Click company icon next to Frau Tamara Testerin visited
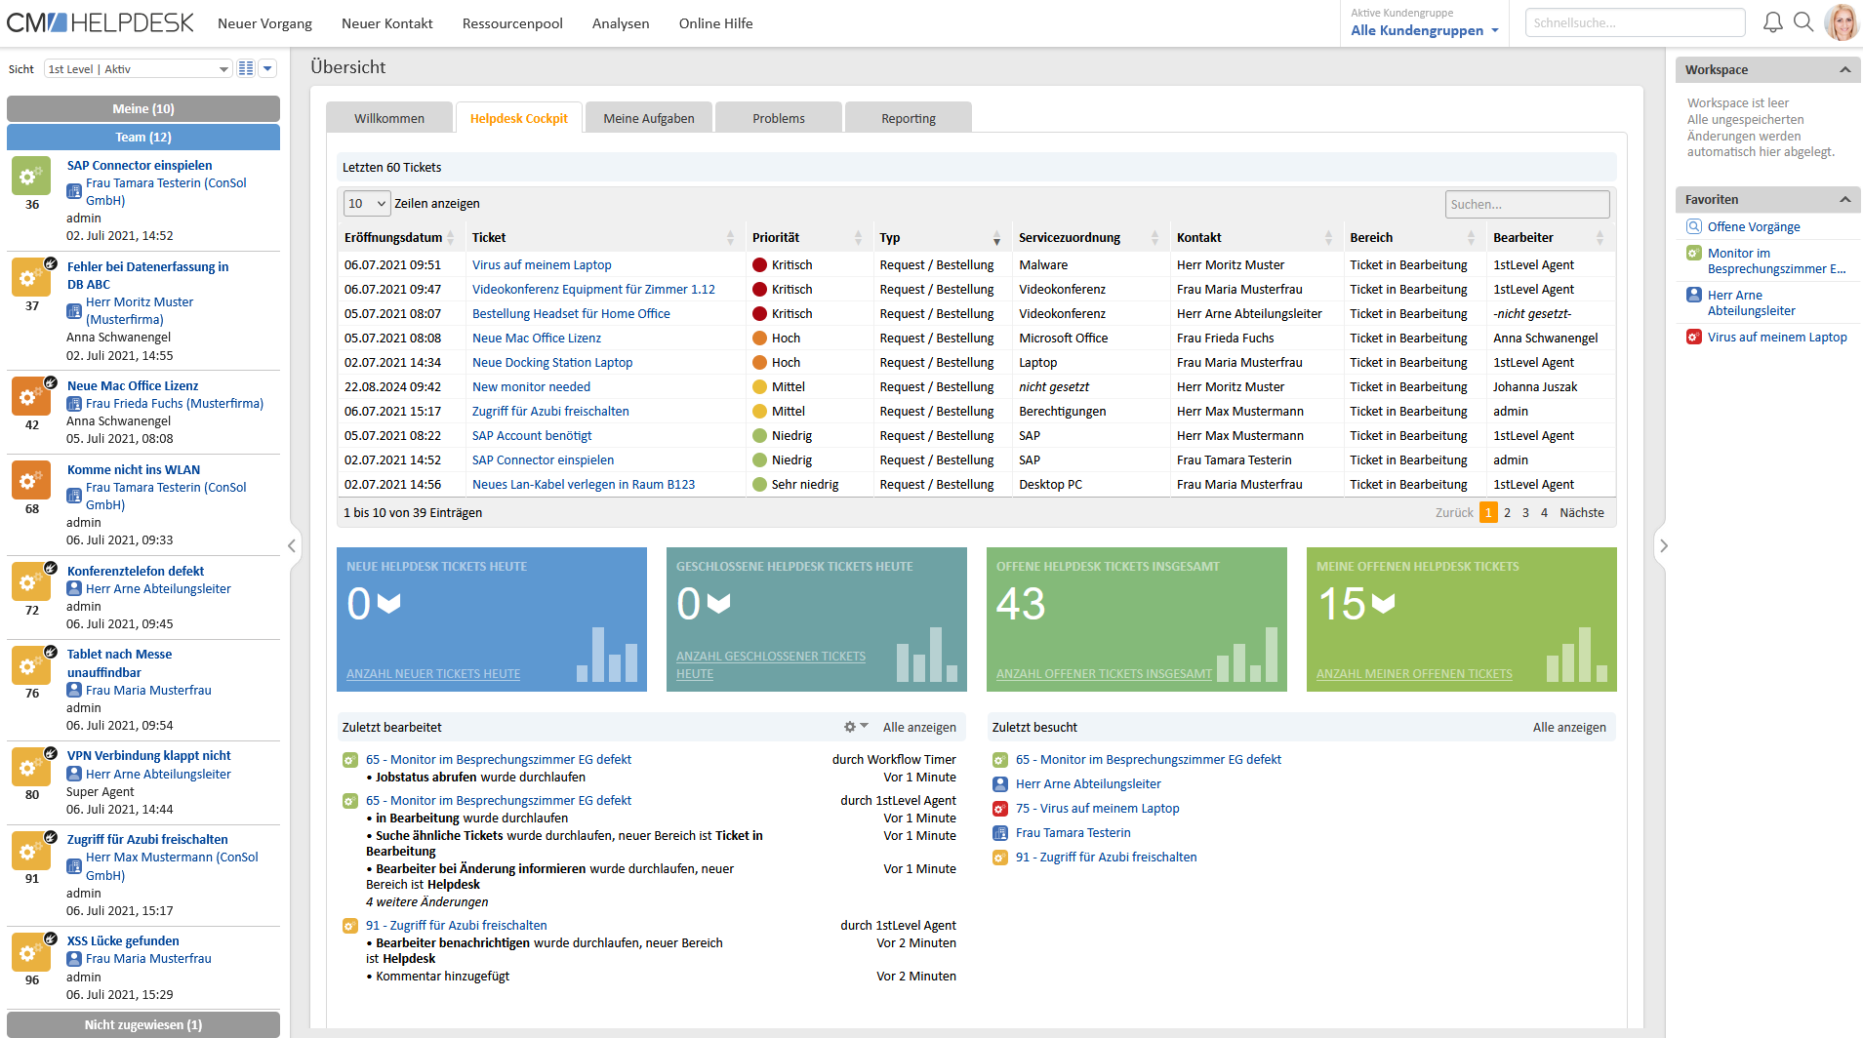Viewport: 1863px width, 1038px height. (1000, 832)
